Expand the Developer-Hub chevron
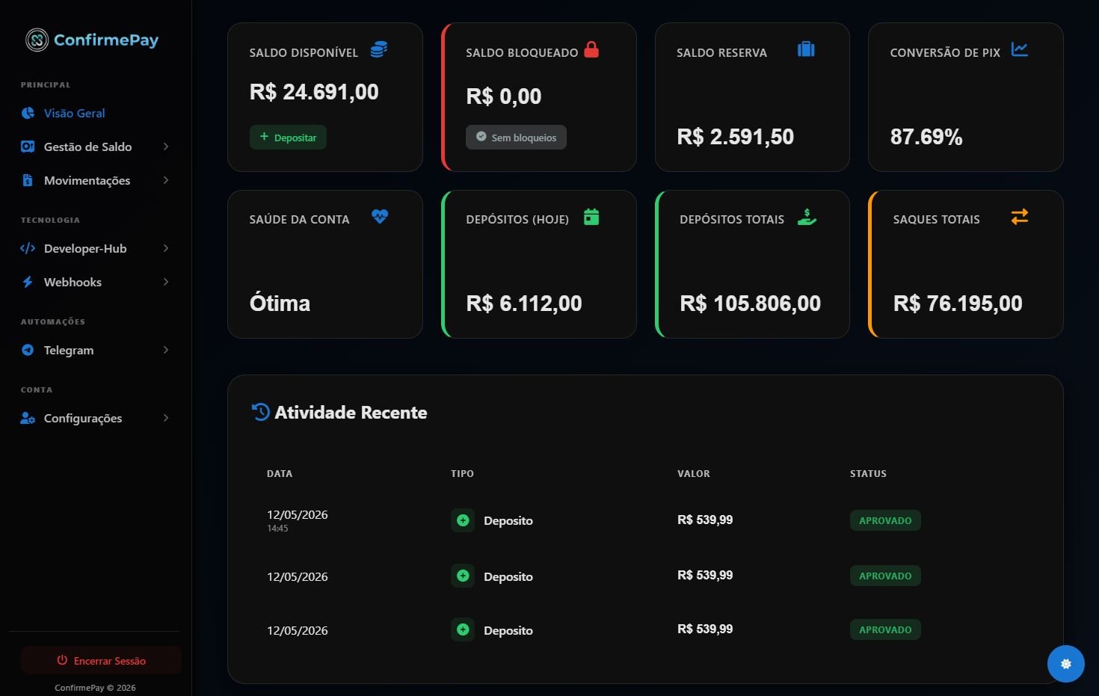1099x696 pixels. [166, 248]
